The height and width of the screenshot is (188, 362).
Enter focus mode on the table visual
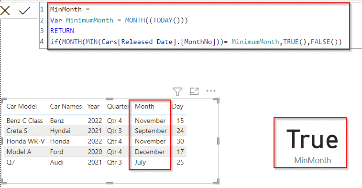click(x=194, y=91)
